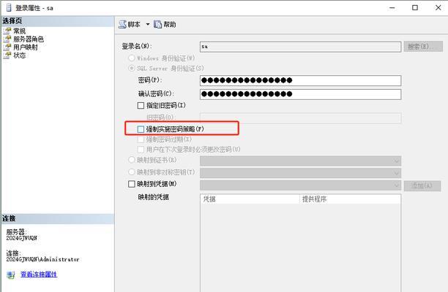
Task: Click the Help (帮助) toolbar icon
Action: click(x=157, y=25)
